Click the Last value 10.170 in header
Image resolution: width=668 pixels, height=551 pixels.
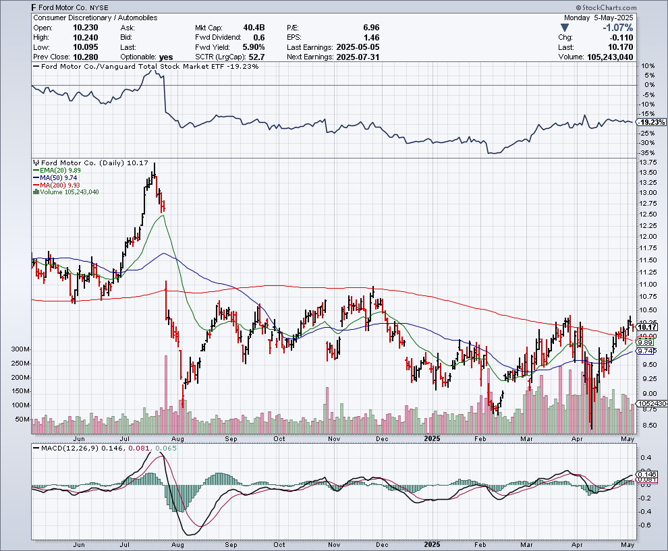pyautogui.click(x=621, y=47)
